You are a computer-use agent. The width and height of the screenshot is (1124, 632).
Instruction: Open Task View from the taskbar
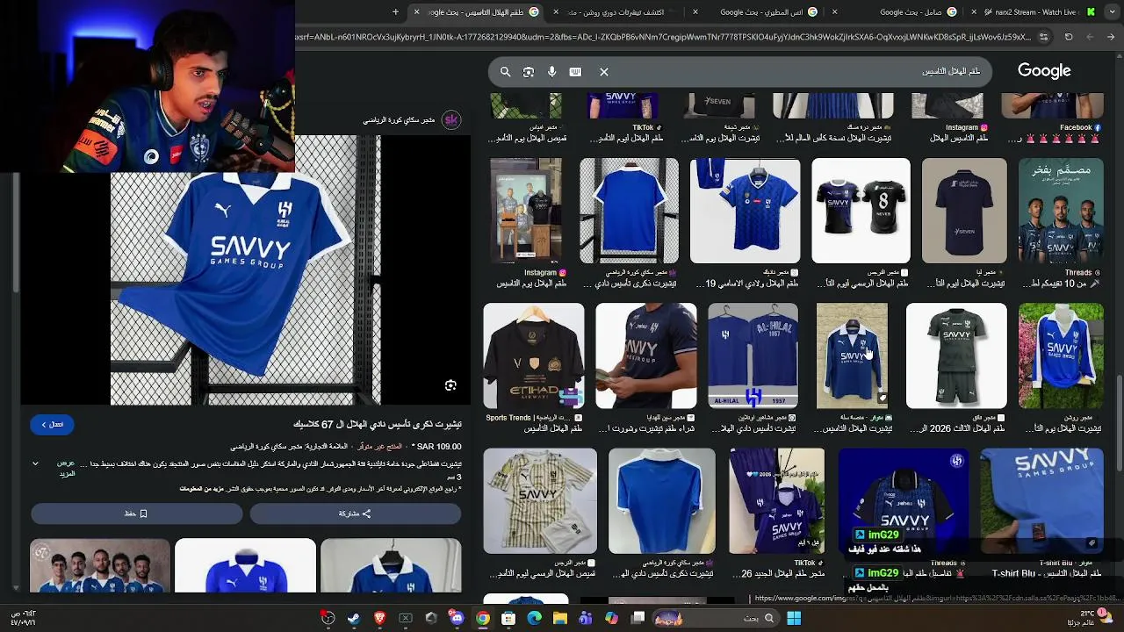coord(638,618)
